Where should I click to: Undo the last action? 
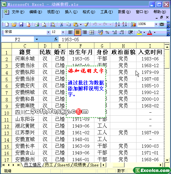95,24
